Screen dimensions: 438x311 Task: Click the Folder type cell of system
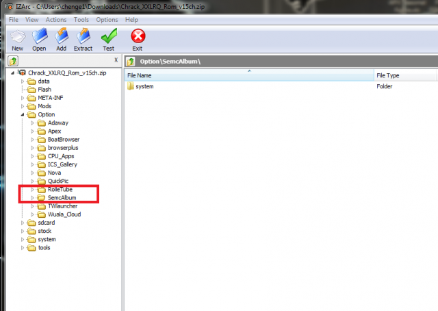coord(385,86)
